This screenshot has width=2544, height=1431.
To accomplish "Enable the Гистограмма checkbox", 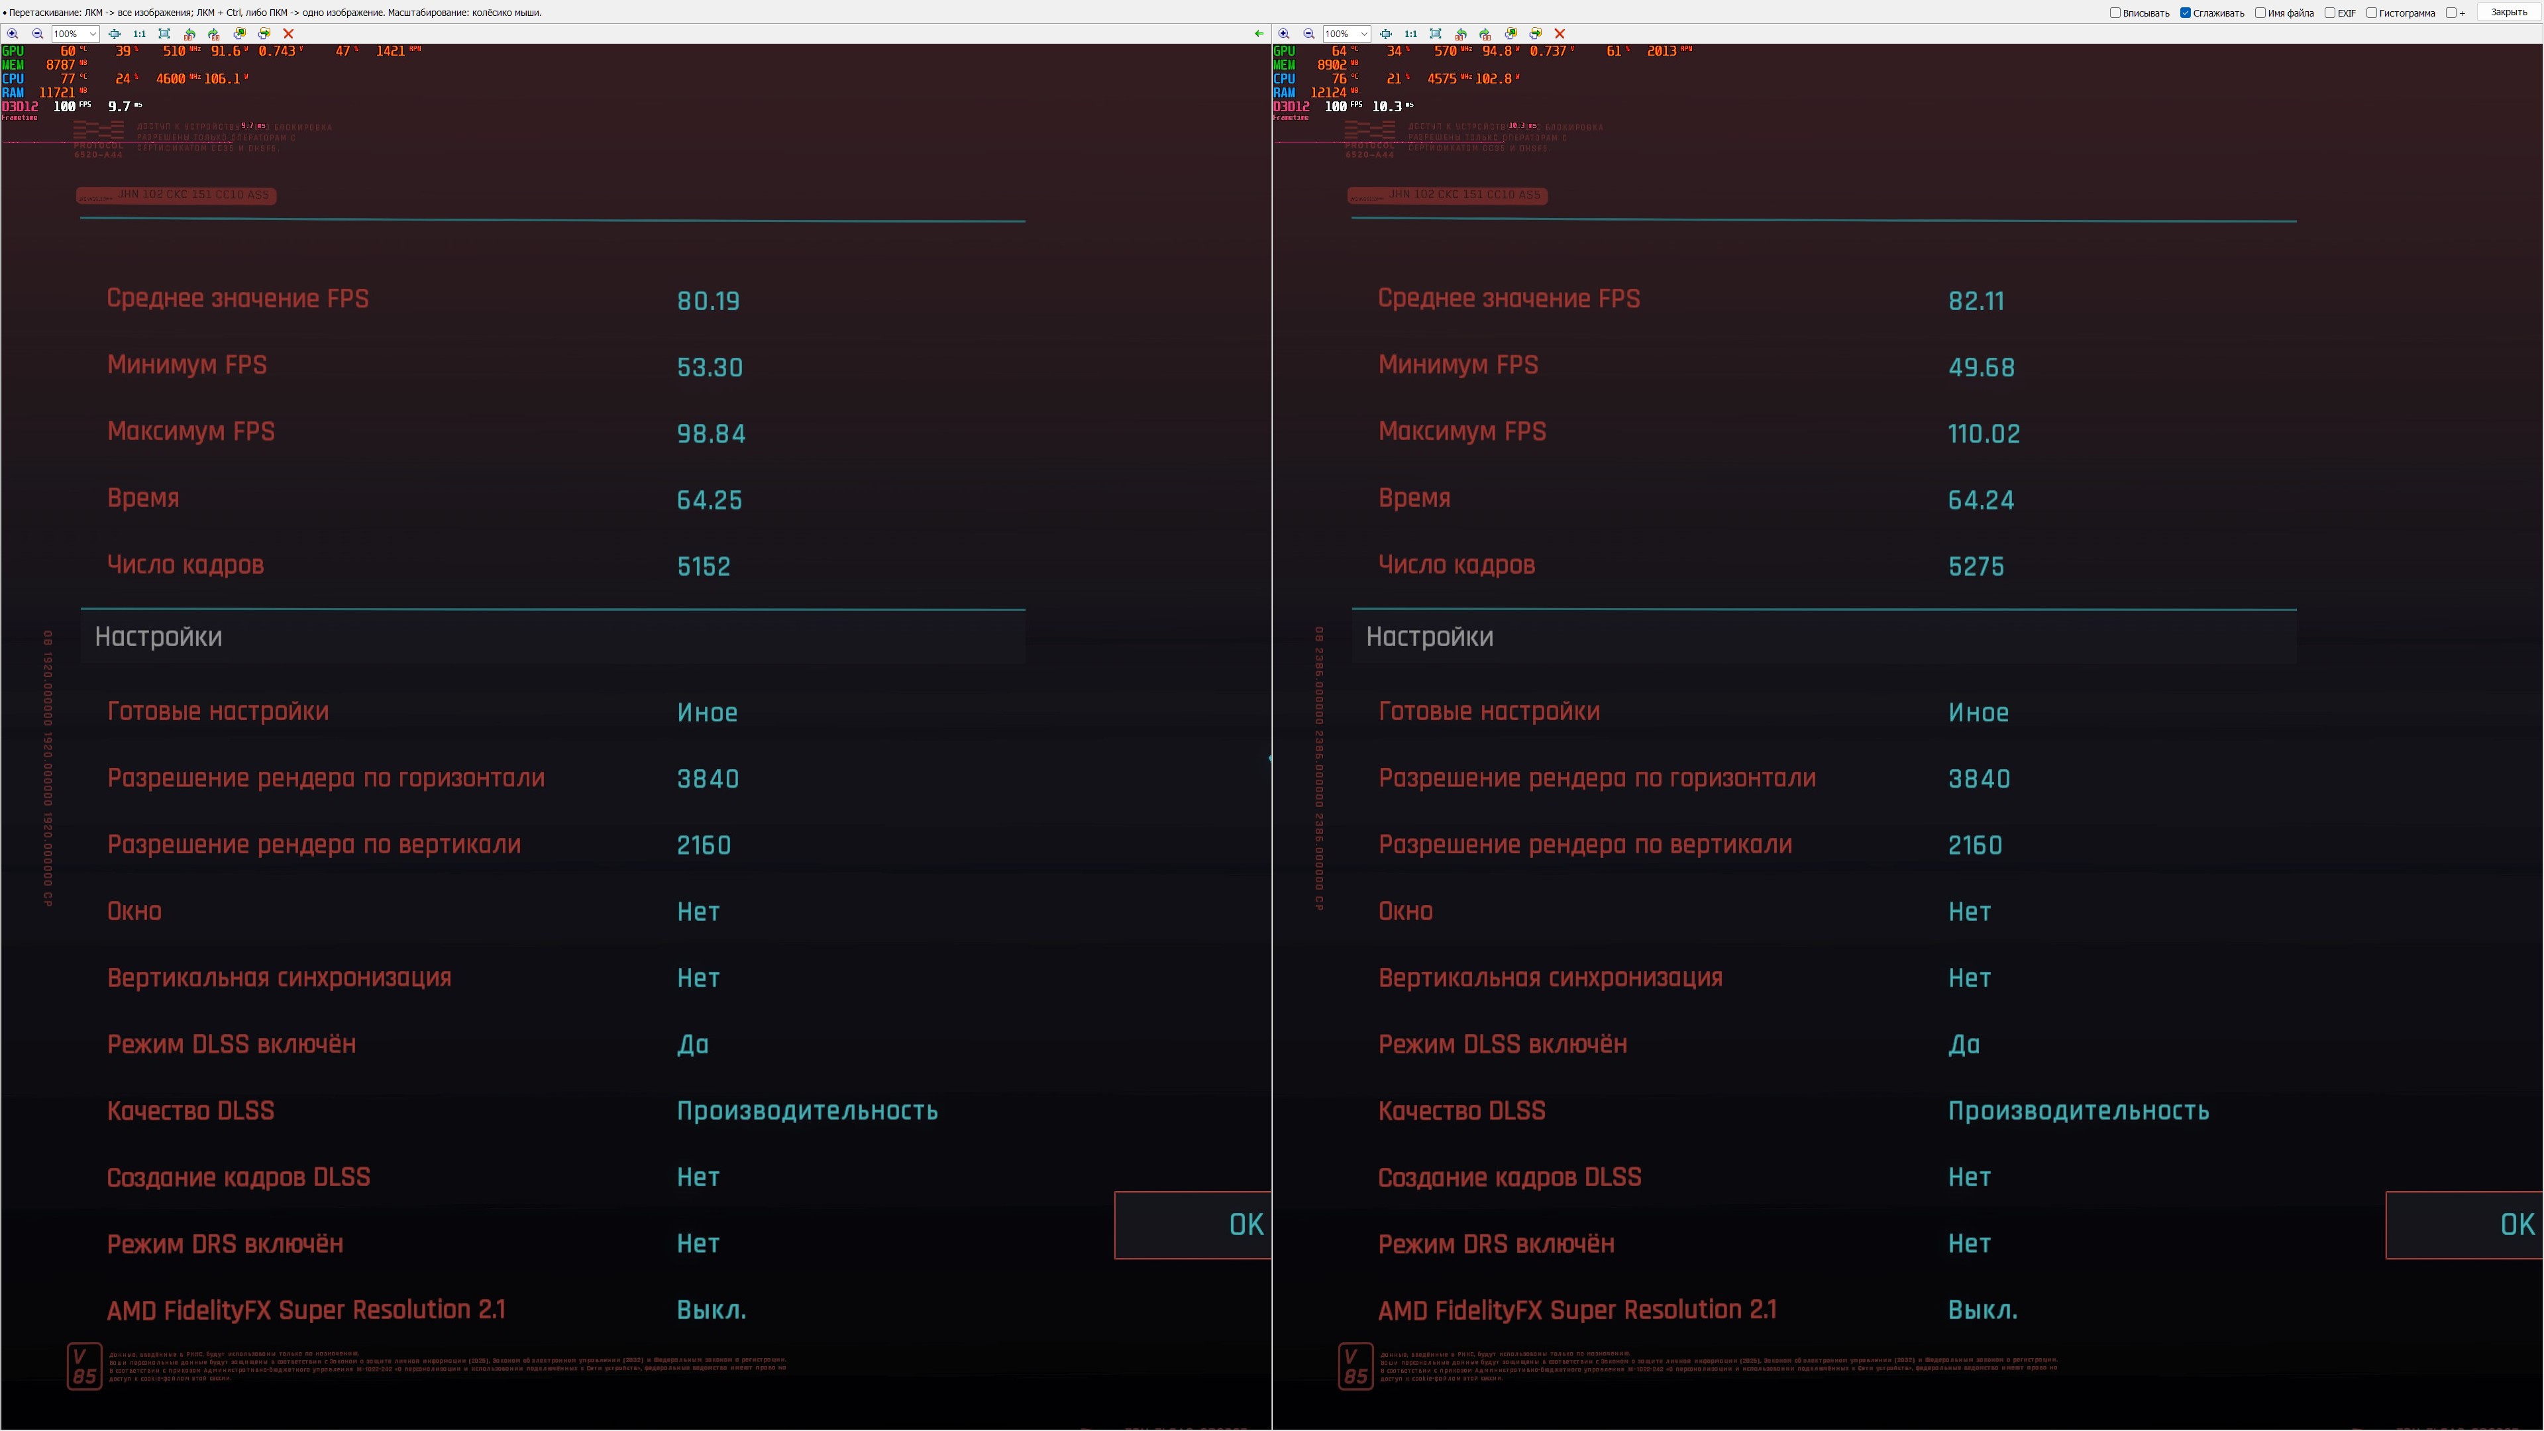I will (x=2371, y=13).
